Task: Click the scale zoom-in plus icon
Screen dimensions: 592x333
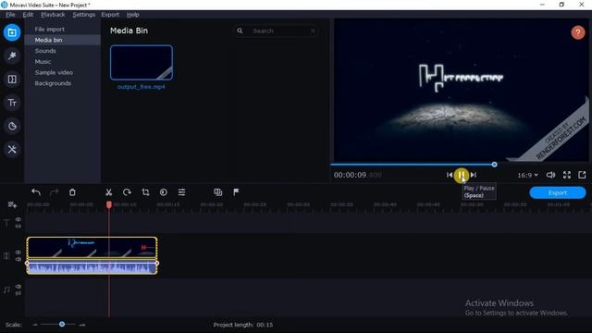Action: pyautogui.click(x=82, y=325)
